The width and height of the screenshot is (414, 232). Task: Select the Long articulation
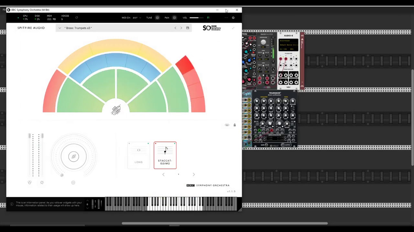[138, 155]
